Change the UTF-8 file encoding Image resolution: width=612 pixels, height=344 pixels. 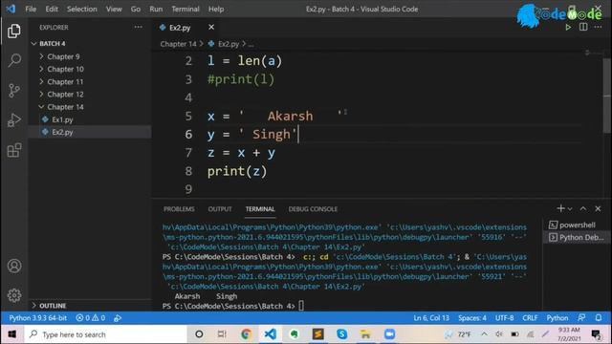504,318
